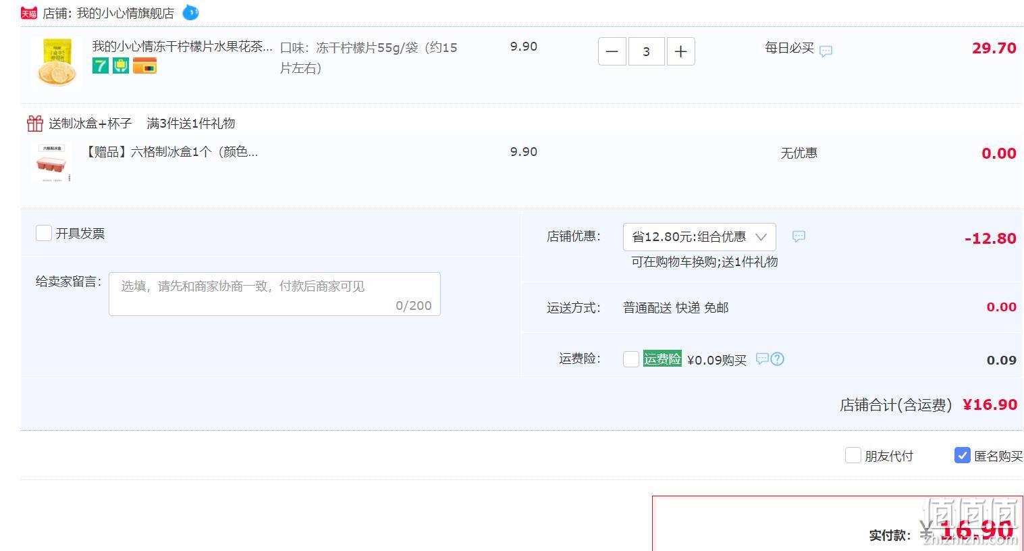Image resolution: width=1024 pixels, height=551 pixels.
Task: Click the store total ¥16.90
Action: pyautogui.click(x=990, y=404)
